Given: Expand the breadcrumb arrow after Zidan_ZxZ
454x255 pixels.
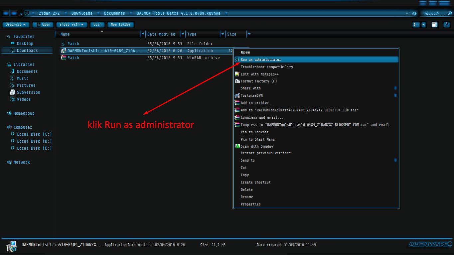Looking at the screenshot, I should click(x=66, y=14).
